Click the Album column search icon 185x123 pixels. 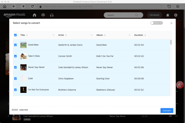tap(130, 35)
